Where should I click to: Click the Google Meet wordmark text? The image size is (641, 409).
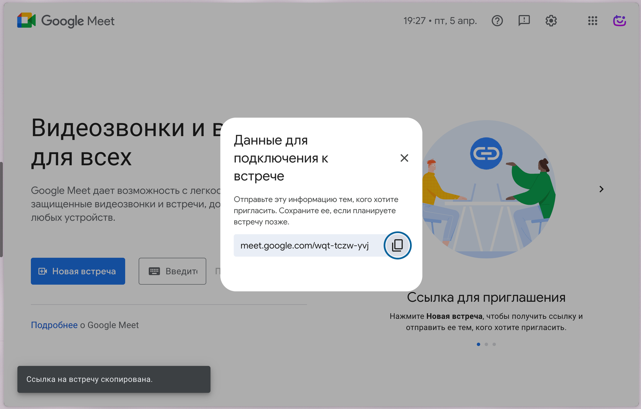(x=78, y=21)
